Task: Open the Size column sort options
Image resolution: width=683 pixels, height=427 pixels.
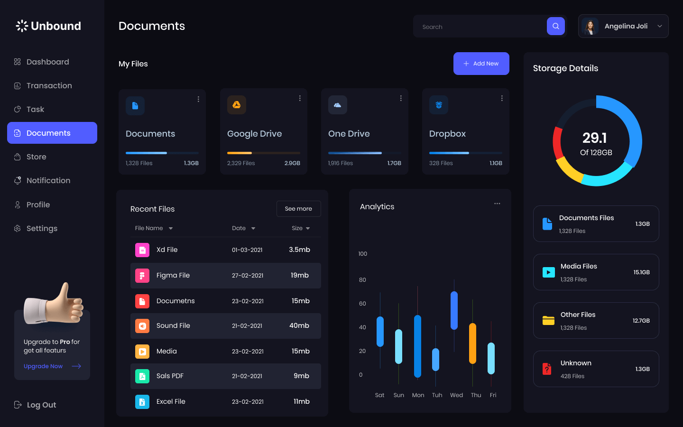Action: point(308,228)
